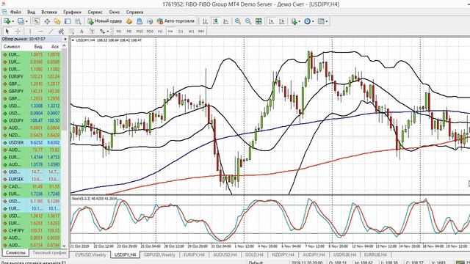Switch to Тиковый график tab

pos(49,253)
